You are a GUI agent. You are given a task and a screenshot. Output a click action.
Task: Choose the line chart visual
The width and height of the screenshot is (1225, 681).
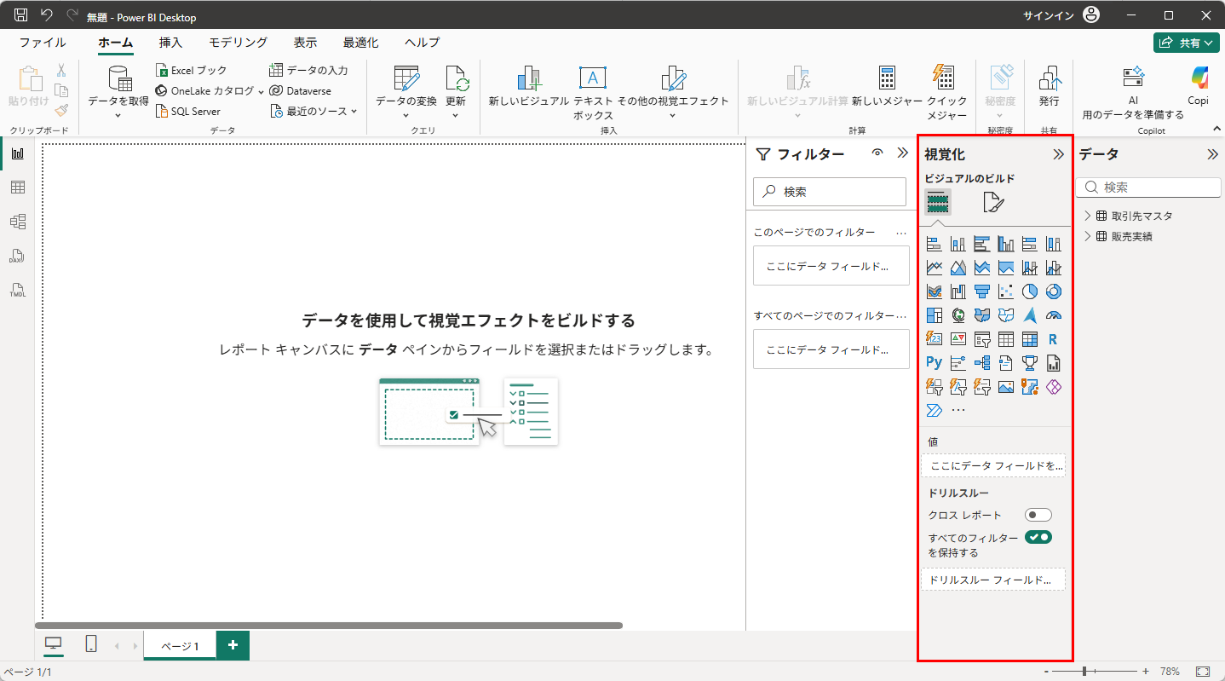pyautogui.click(x=935, y=268)
